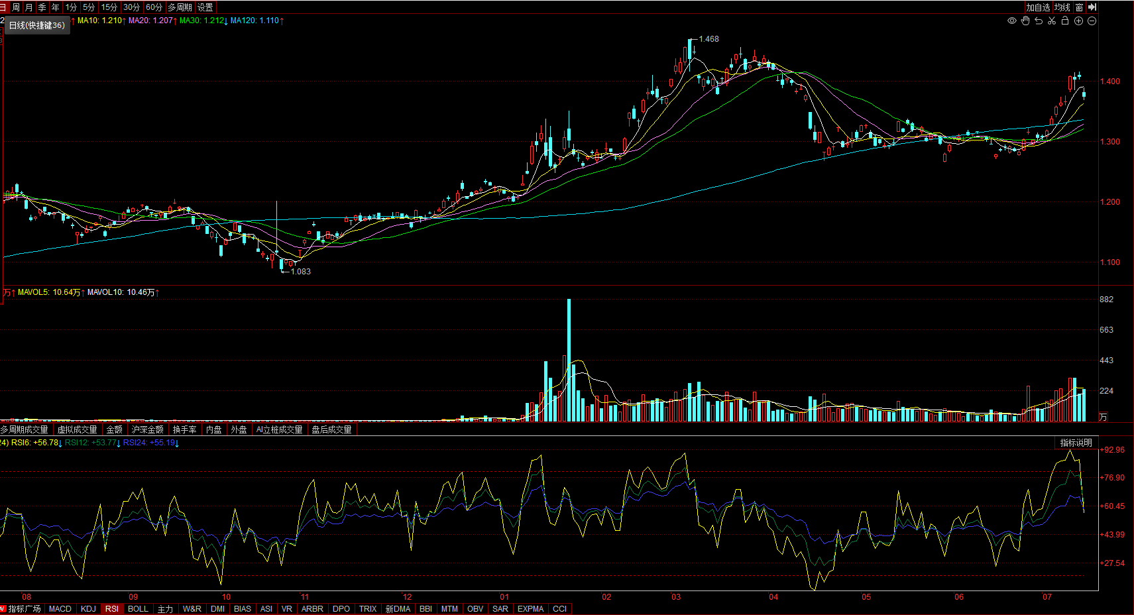
Task: Switch indicator to BOLL
Action: click(x=138, y=609)
